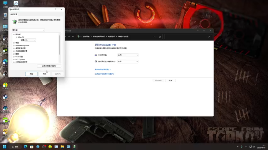Open the QQ Music desktop shortcut
268x150 pixels.
5,86
